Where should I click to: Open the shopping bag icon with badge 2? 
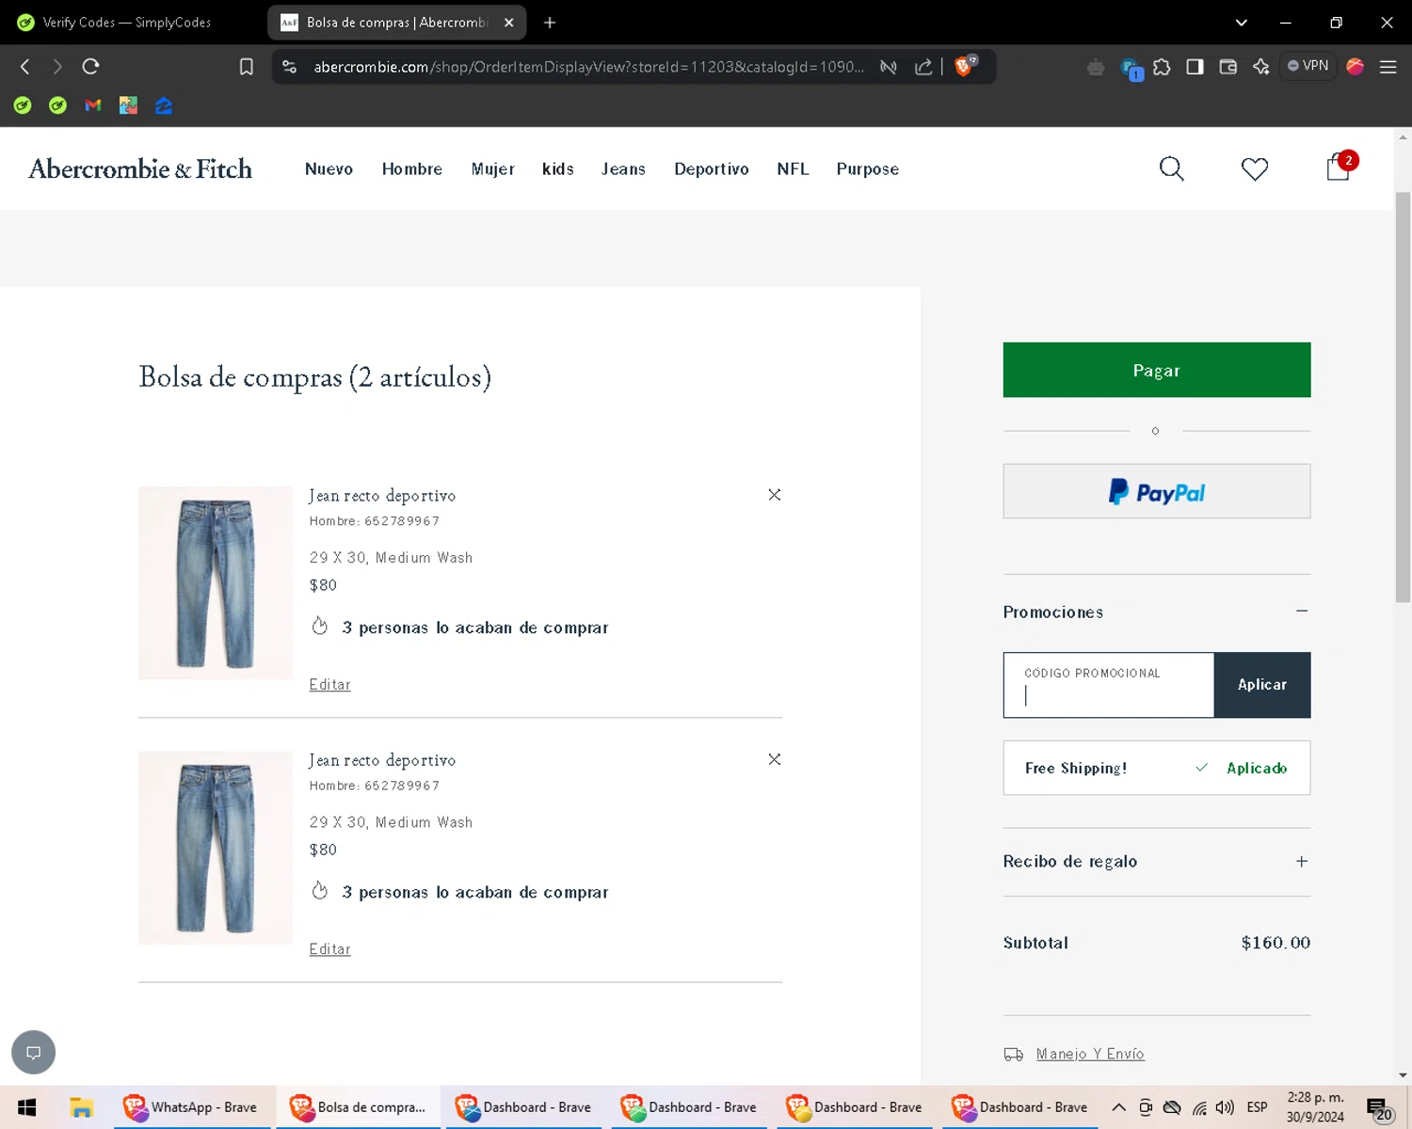coord(1339,167)
